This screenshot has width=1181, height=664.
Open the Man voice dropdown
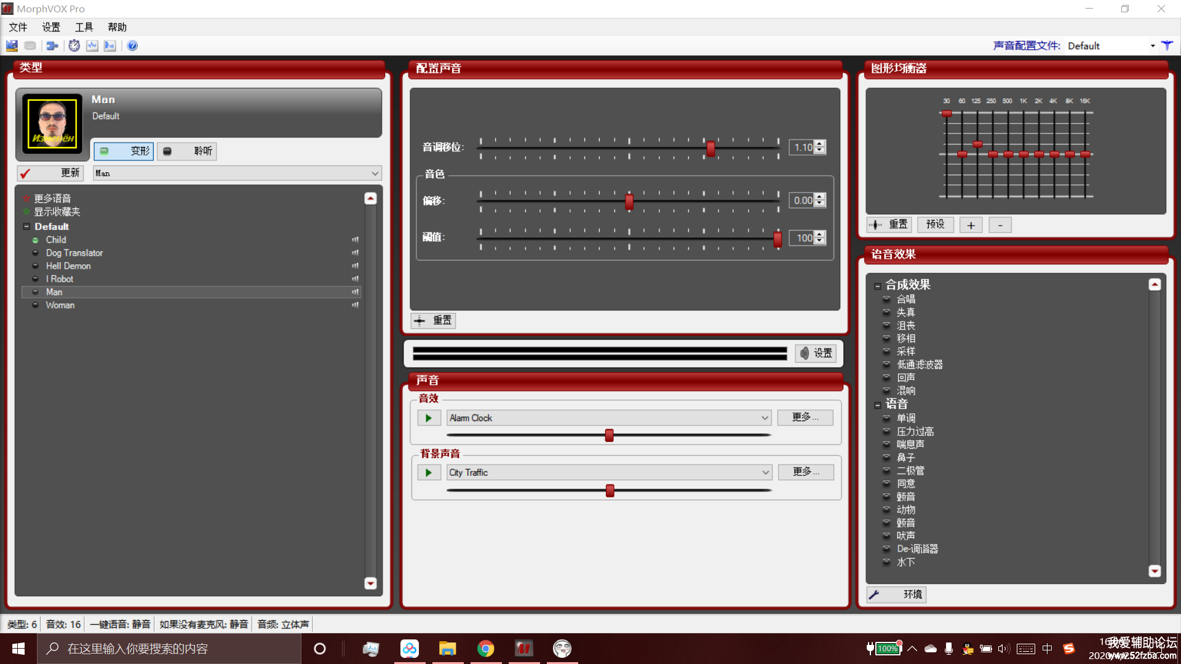375,173
